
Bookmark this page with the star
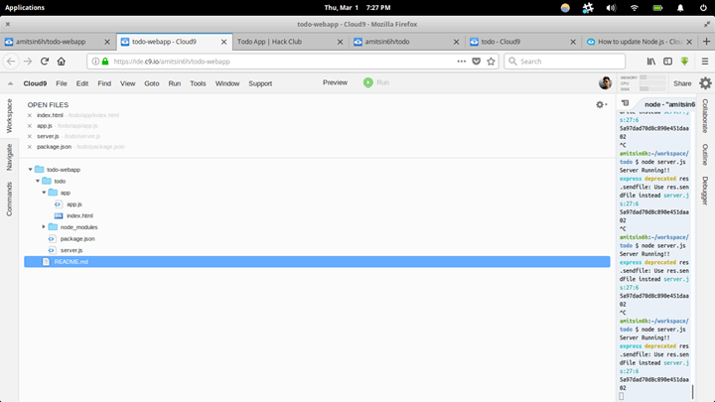[491, 62]
